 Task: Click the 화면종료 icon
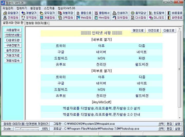[169, 18]
